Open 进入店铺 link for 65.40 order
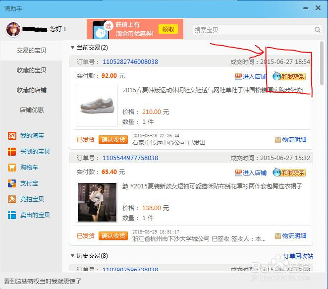 (254, 173)
